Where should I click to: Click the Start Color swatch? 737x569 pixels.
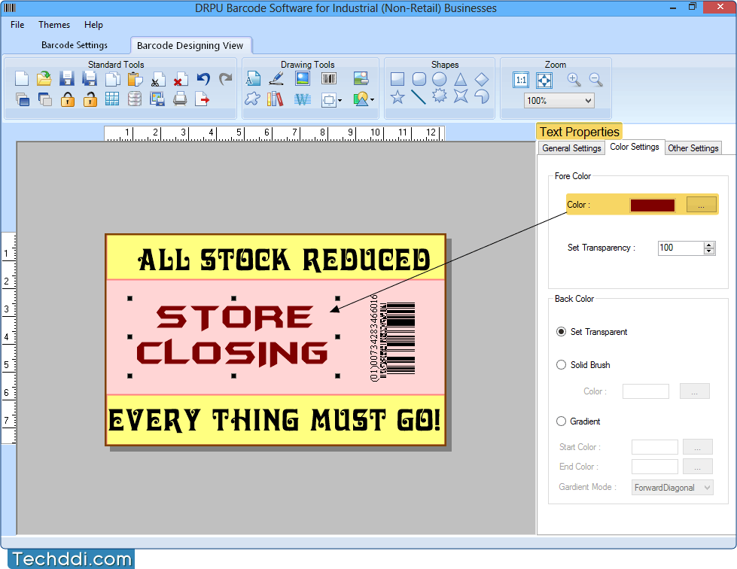[655, 447]
